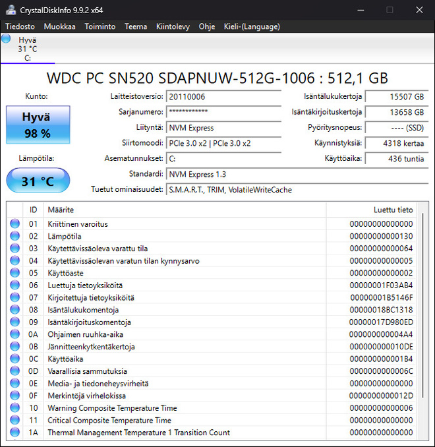Click status orb for Thermal Management Temperature 1 row

point(14,432)
